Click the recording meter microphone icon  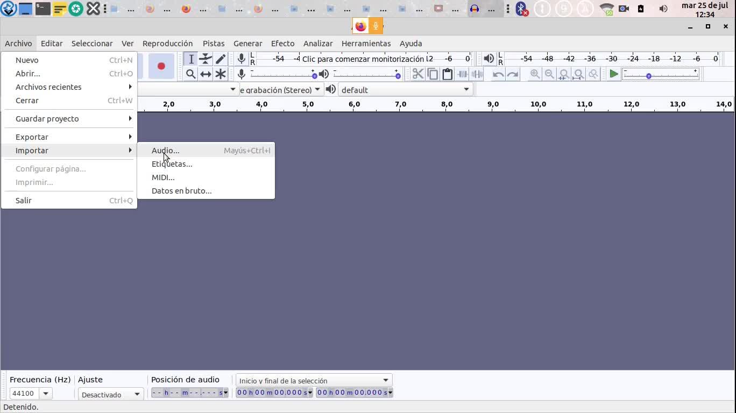click(x=242, y=59)
